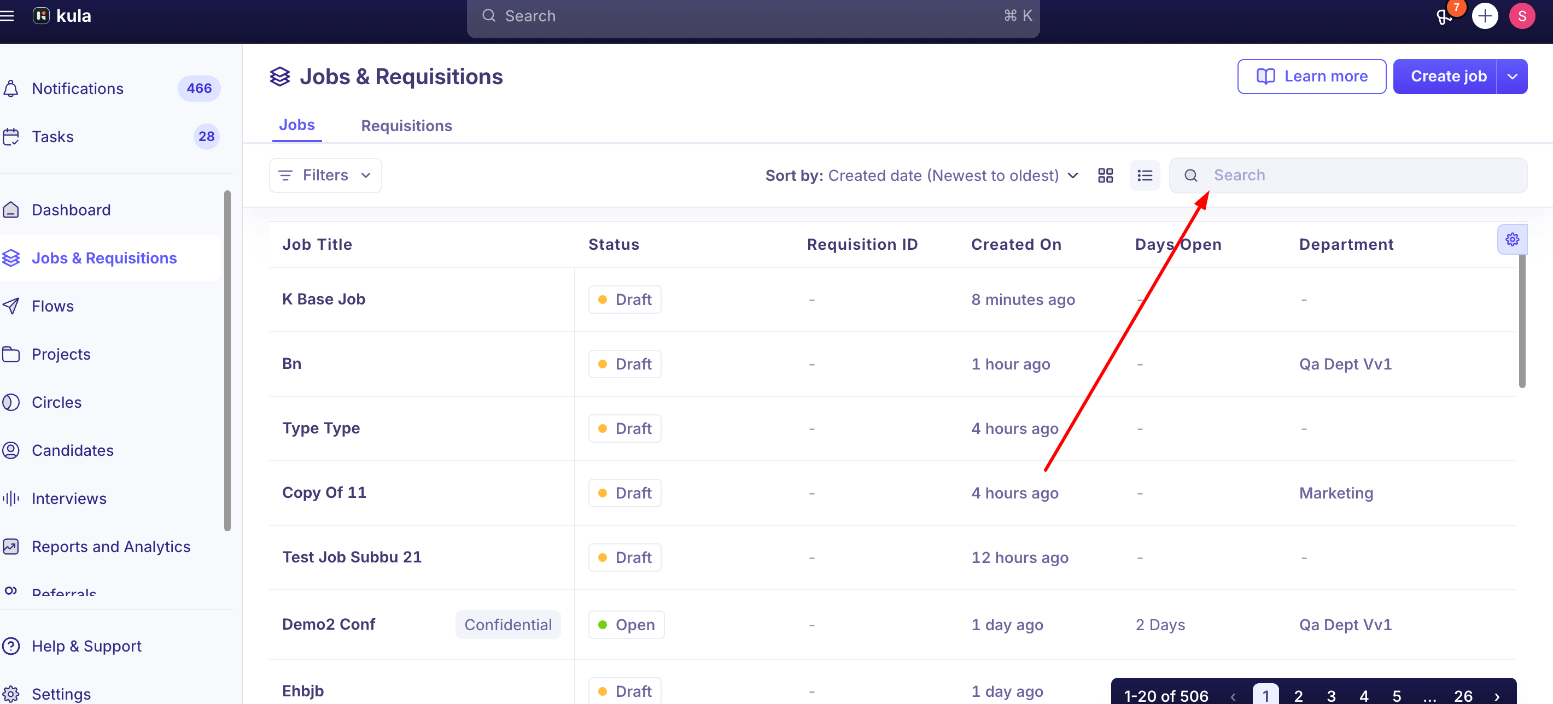Viewport: 1553px width, 704px height.
Task: Go to page 3 in pagination
Action: tap(1331, 696)
